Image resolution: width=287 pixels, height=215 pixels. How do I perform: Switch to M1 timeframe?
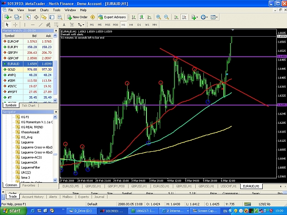tap(92, 25)
